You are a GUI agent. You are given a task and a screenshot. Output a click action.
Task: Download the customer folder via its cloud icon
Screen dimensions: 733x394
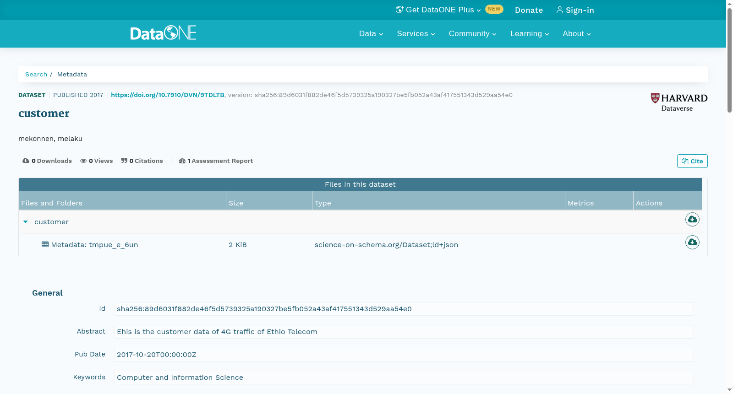point(692,220)
